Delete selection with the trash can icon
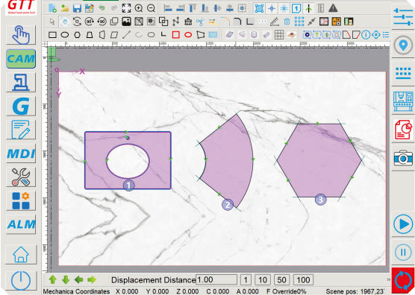Screen dimensions: 415x295 click(x=287, y=22)
